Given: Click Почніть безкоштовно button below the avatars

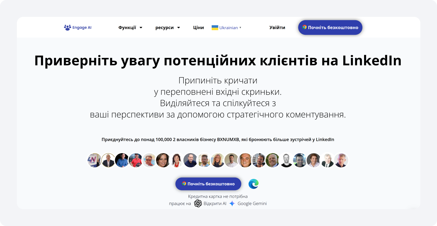Looking at the screenshot, I should [x=208, y=184].
